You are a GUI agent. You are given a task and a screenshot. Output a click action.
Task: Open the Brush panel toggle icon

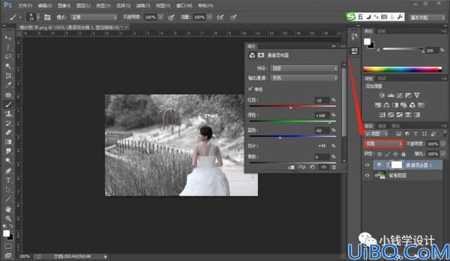click(x=47, y=17)
